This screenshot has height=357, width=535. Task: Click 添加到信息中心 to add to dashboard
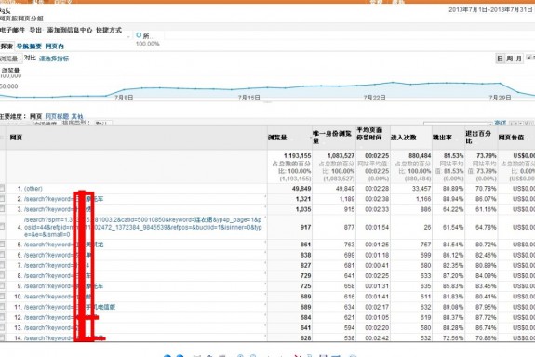click(x=70, y=30)
